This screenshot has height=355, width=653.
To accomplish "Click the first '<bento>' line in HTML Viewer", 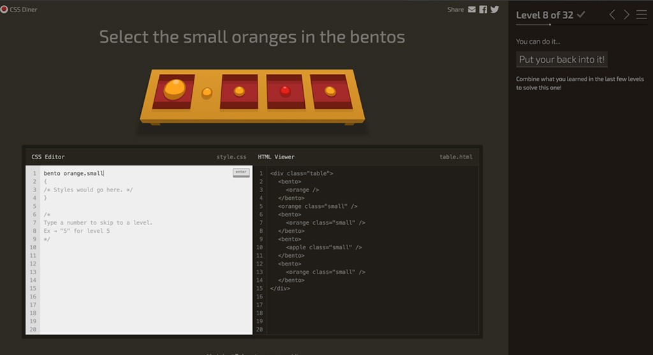I will coord(290,181).
